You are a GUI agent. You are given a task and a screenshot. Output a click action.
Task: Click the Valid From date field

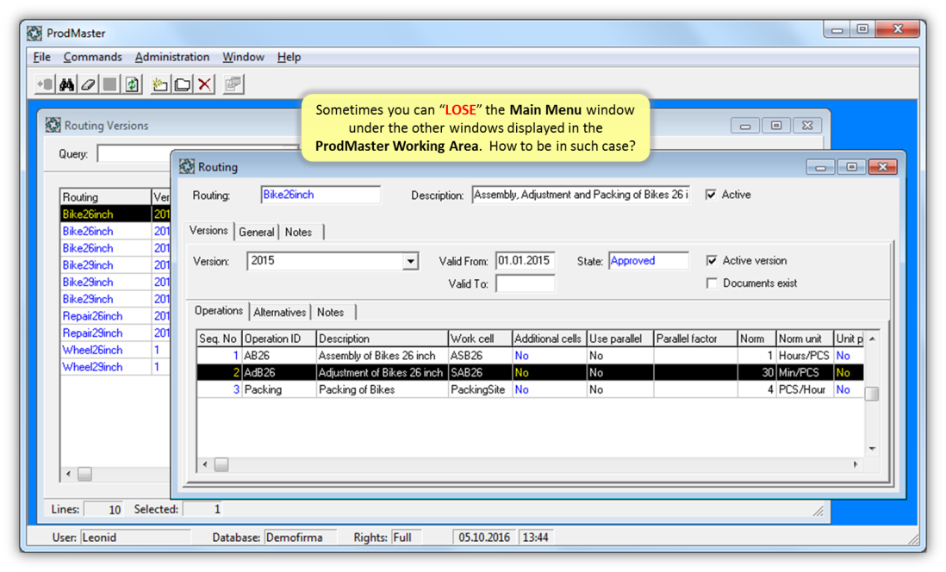pyautogui.click(x=525, y=261)
